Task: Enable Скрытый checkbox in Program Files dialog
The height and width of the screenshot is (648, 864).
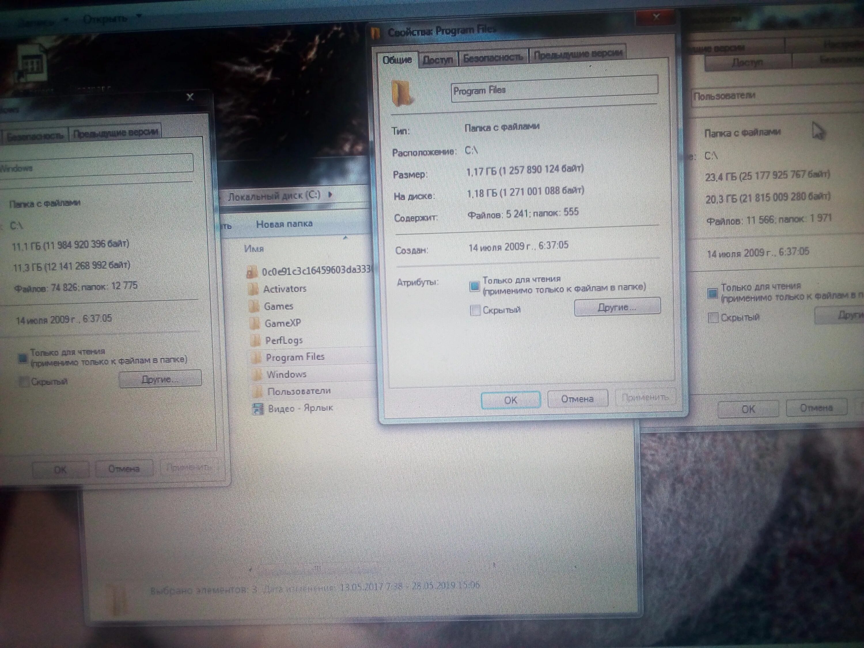Action: click(x=475, y=310)
